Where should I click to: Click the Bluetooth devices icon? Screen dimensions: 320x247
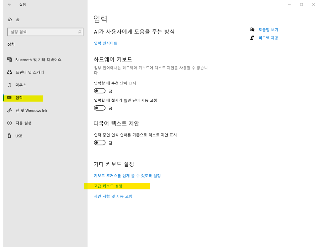(x=10, y=59)
